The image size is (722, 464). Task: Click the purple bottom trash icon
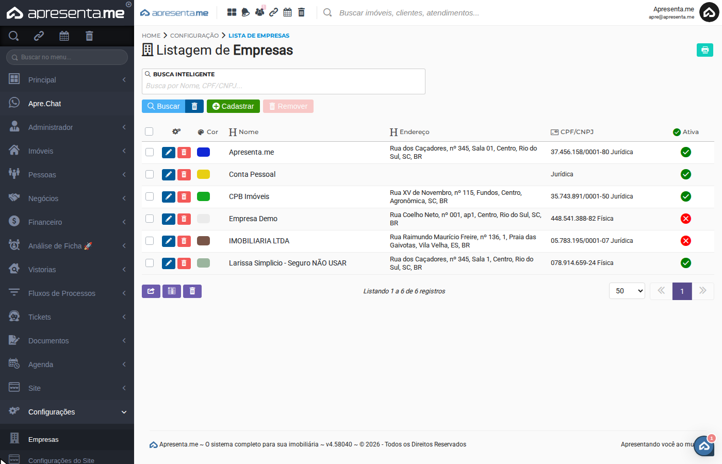(192, 291)
